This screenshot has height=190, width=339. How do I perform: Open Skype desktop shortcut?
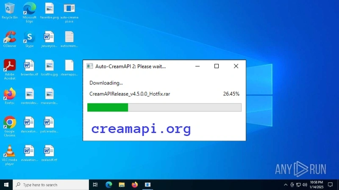[29, 39]
